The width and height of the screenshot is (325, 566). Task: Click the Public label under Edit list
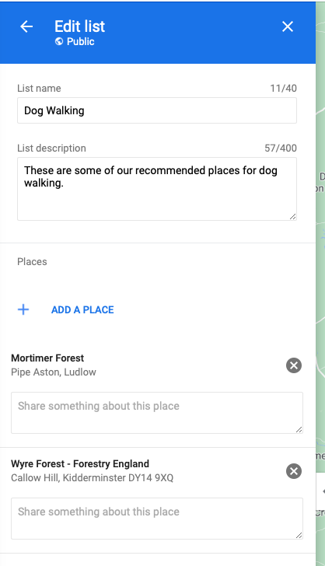[81, 41]
